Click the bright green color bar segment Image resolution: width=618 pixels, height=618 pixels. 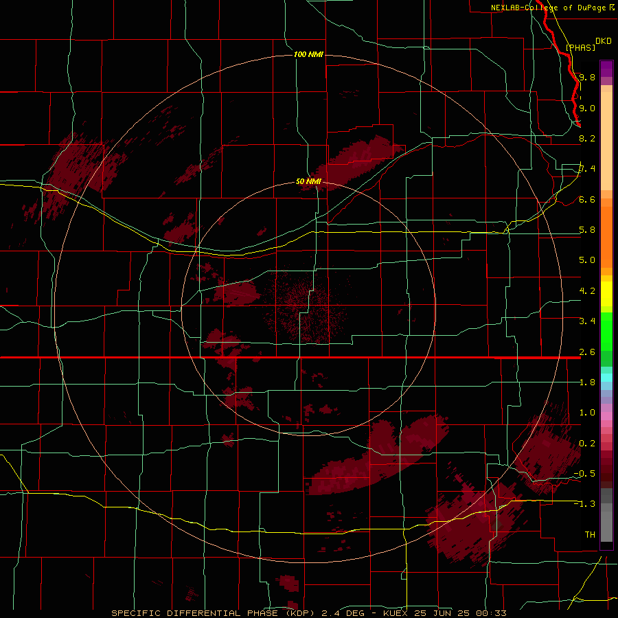click(x=606, y=331)
